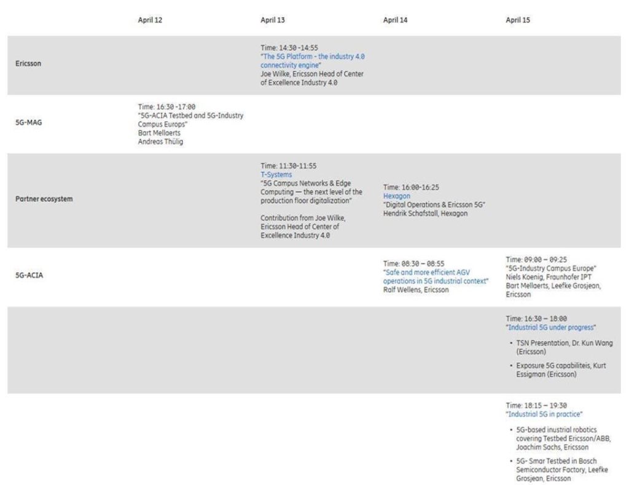Click the 5G-ACIA row label
The image size is (629, 485).
tap(29, 276)
